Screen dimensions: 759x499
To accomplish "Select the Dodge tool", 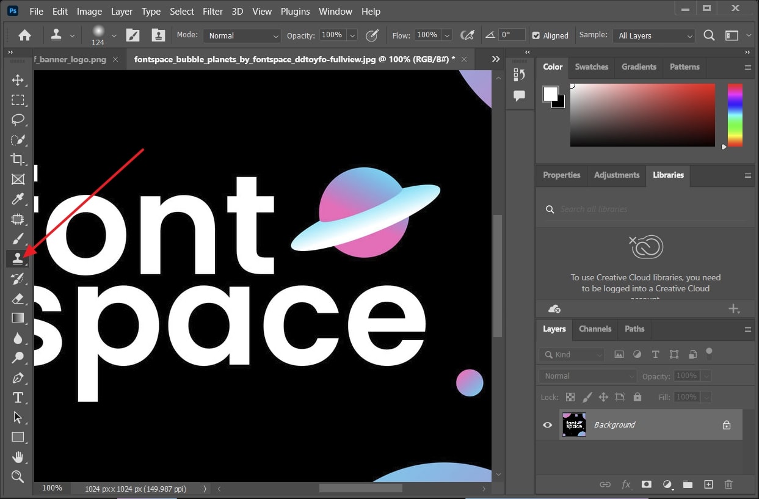I will pyautogui.click(x=18, y=357).
